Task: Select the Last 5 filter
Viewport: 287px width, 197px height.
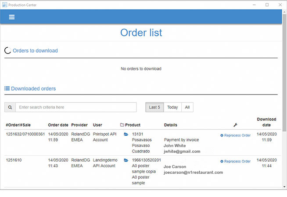Action: [154, 107]
